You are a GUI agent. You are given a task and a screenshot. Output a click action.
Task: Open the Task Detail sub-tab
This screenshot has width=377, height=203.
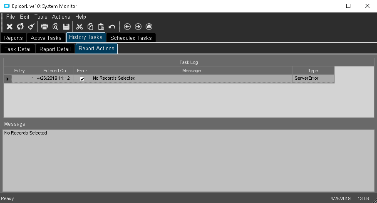point(18,49)
